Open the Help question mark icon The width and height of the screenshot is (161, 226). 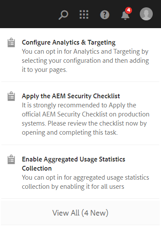coord(105,15)
